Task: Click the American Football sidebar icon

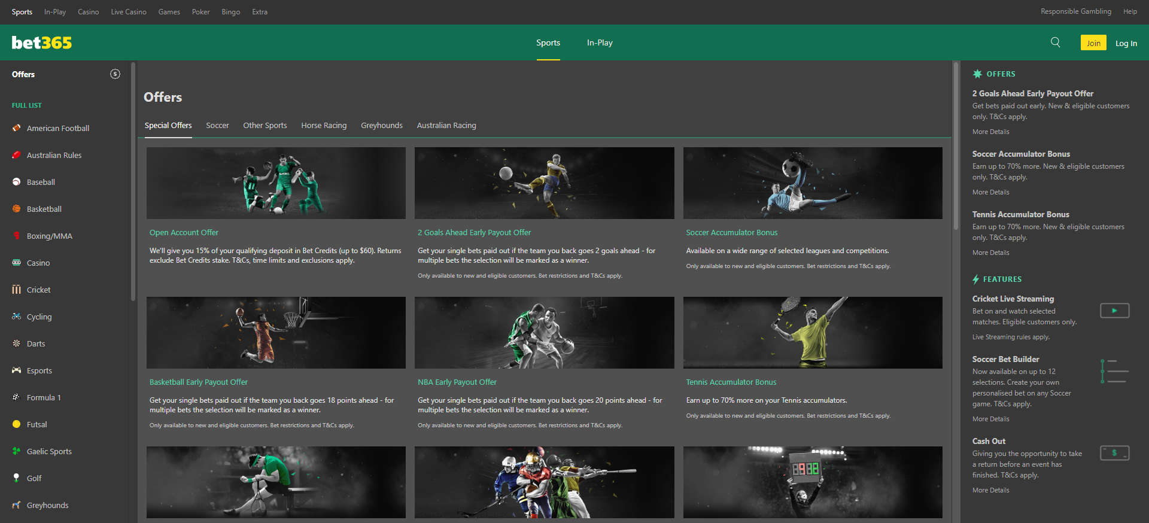Action: click(16, 128)
